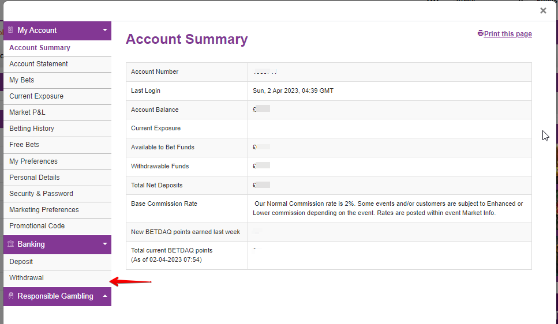Open Marketing Preferences
The height and width of the screenshot is (324, 558).
click(x=57, y=210)
